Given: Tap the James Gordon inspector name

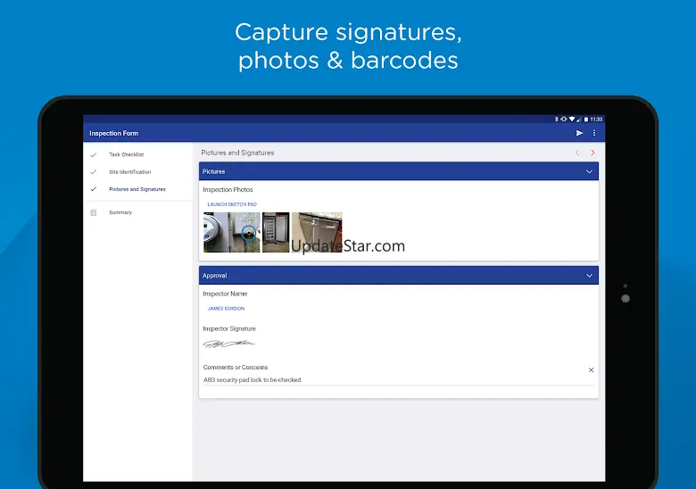Looking at the screenshot, I should 226,309.
